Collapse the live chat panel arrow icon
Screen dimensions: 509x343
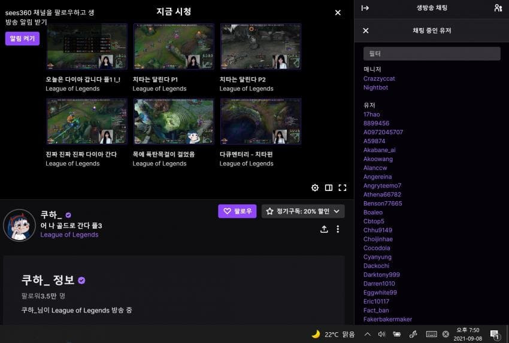(x=365, y=8)
